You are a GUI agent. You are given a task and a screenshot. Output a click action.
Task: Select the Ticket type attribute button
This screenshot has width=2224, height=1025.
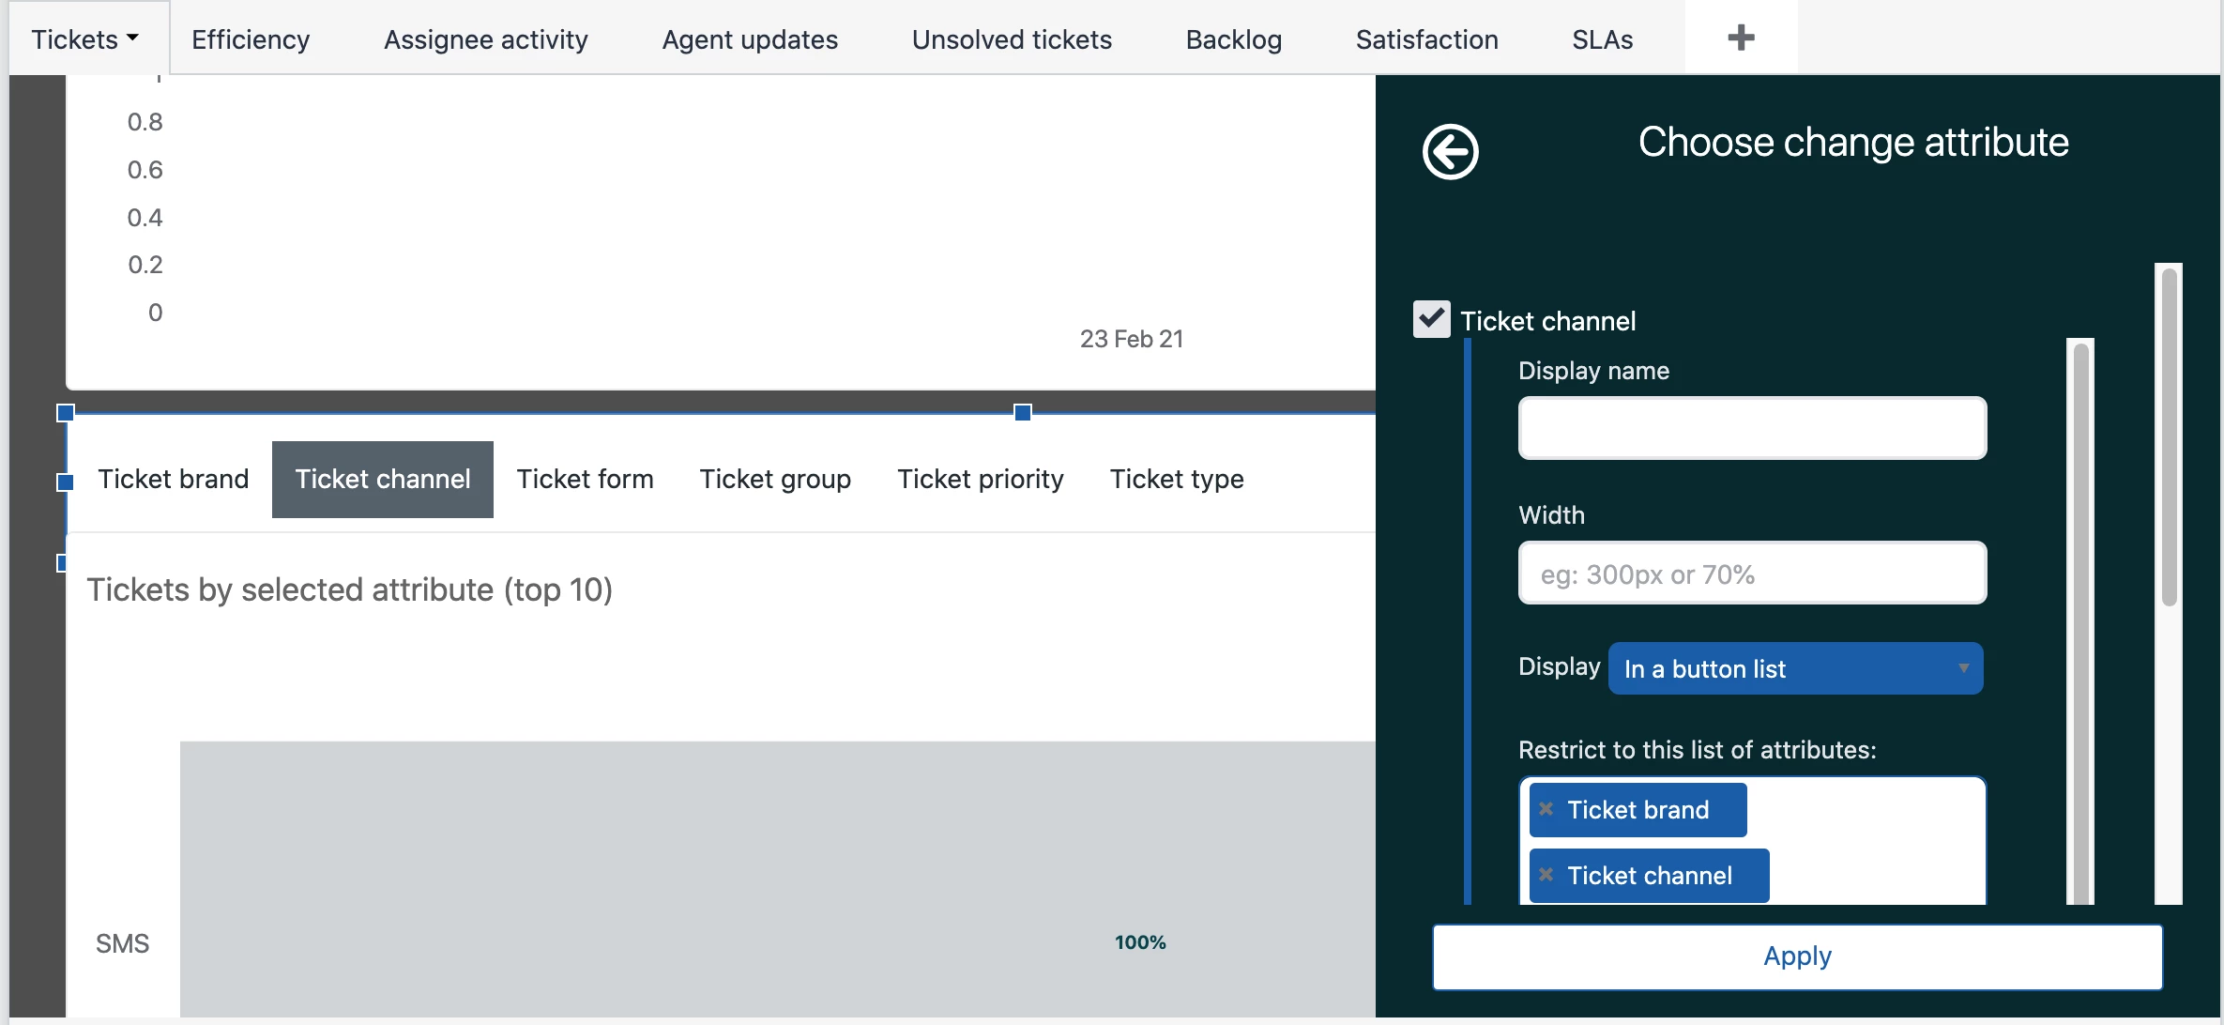click(x=1176, y=479)
